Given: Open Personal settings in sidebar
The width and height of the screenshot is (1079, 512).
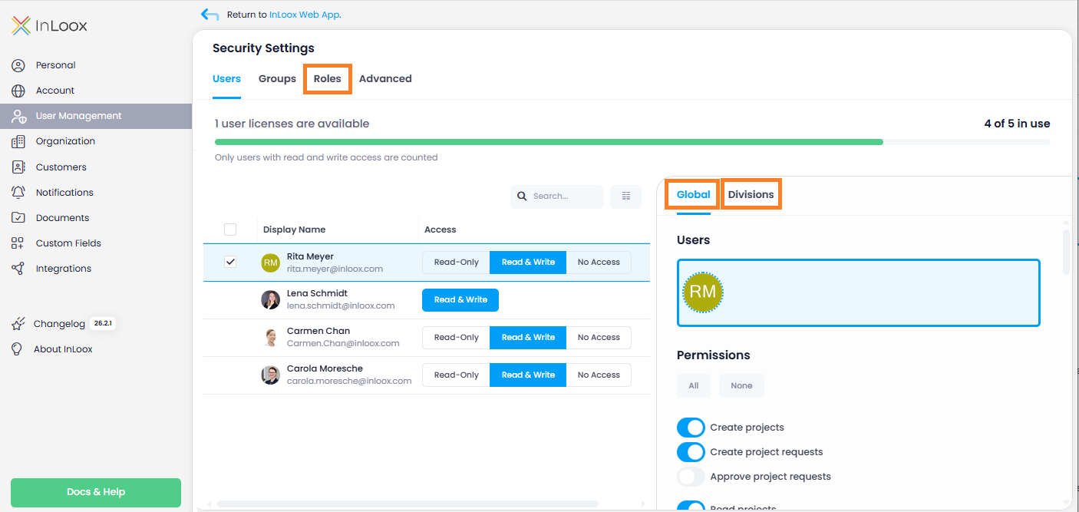Looking at the screenshot, I should (96, 65).
